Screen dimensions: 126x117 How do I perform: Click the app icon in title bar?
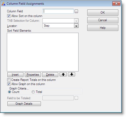pos(3,4)
